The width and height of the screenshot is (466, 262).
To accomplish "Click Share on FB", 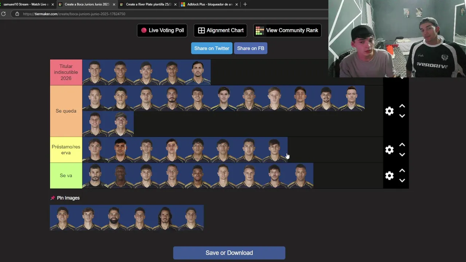I will click(x=250, y=48).
